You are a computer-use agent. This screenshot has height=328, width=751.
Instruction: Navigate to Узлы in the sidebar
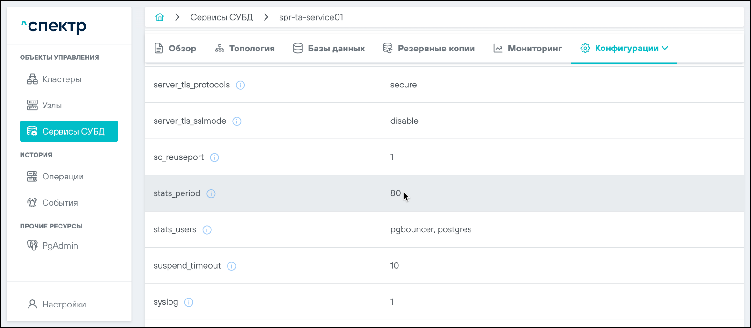pyautogui.click(x=52, y=106)
